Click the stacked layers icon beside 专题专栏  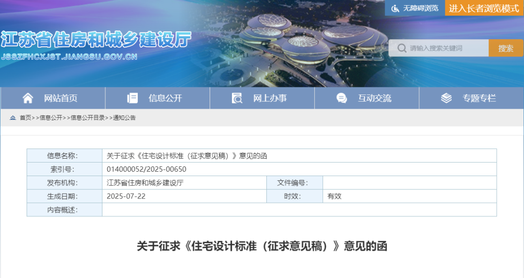(x=446, y=98)
